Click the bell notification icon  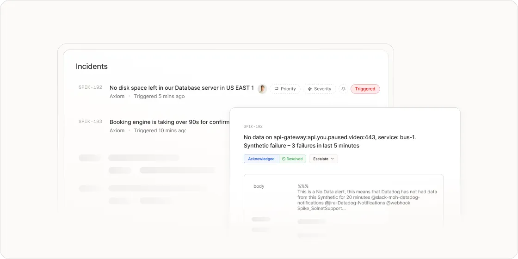pyautogui.click(x=343, y=89)
